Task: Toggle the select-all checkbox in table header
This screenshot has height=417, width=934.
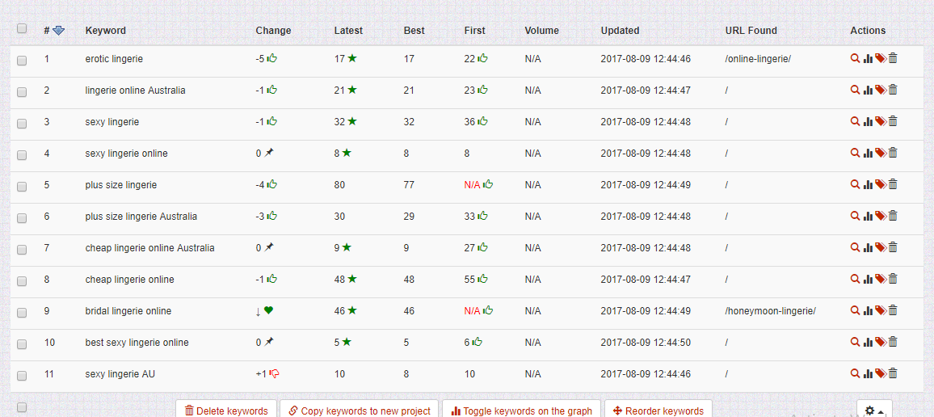Action: point(22,28)
